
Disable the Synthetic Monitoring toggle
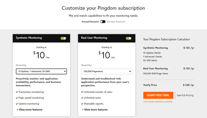pyautogui.click(x=63, y=38)
